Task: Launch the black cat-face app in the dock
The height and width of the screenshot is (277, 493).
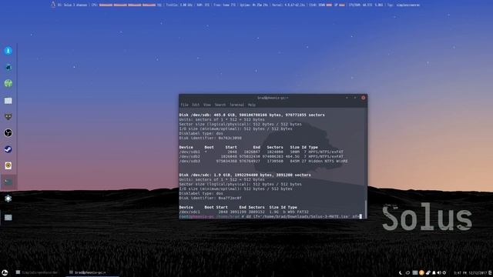Action: 8,117
